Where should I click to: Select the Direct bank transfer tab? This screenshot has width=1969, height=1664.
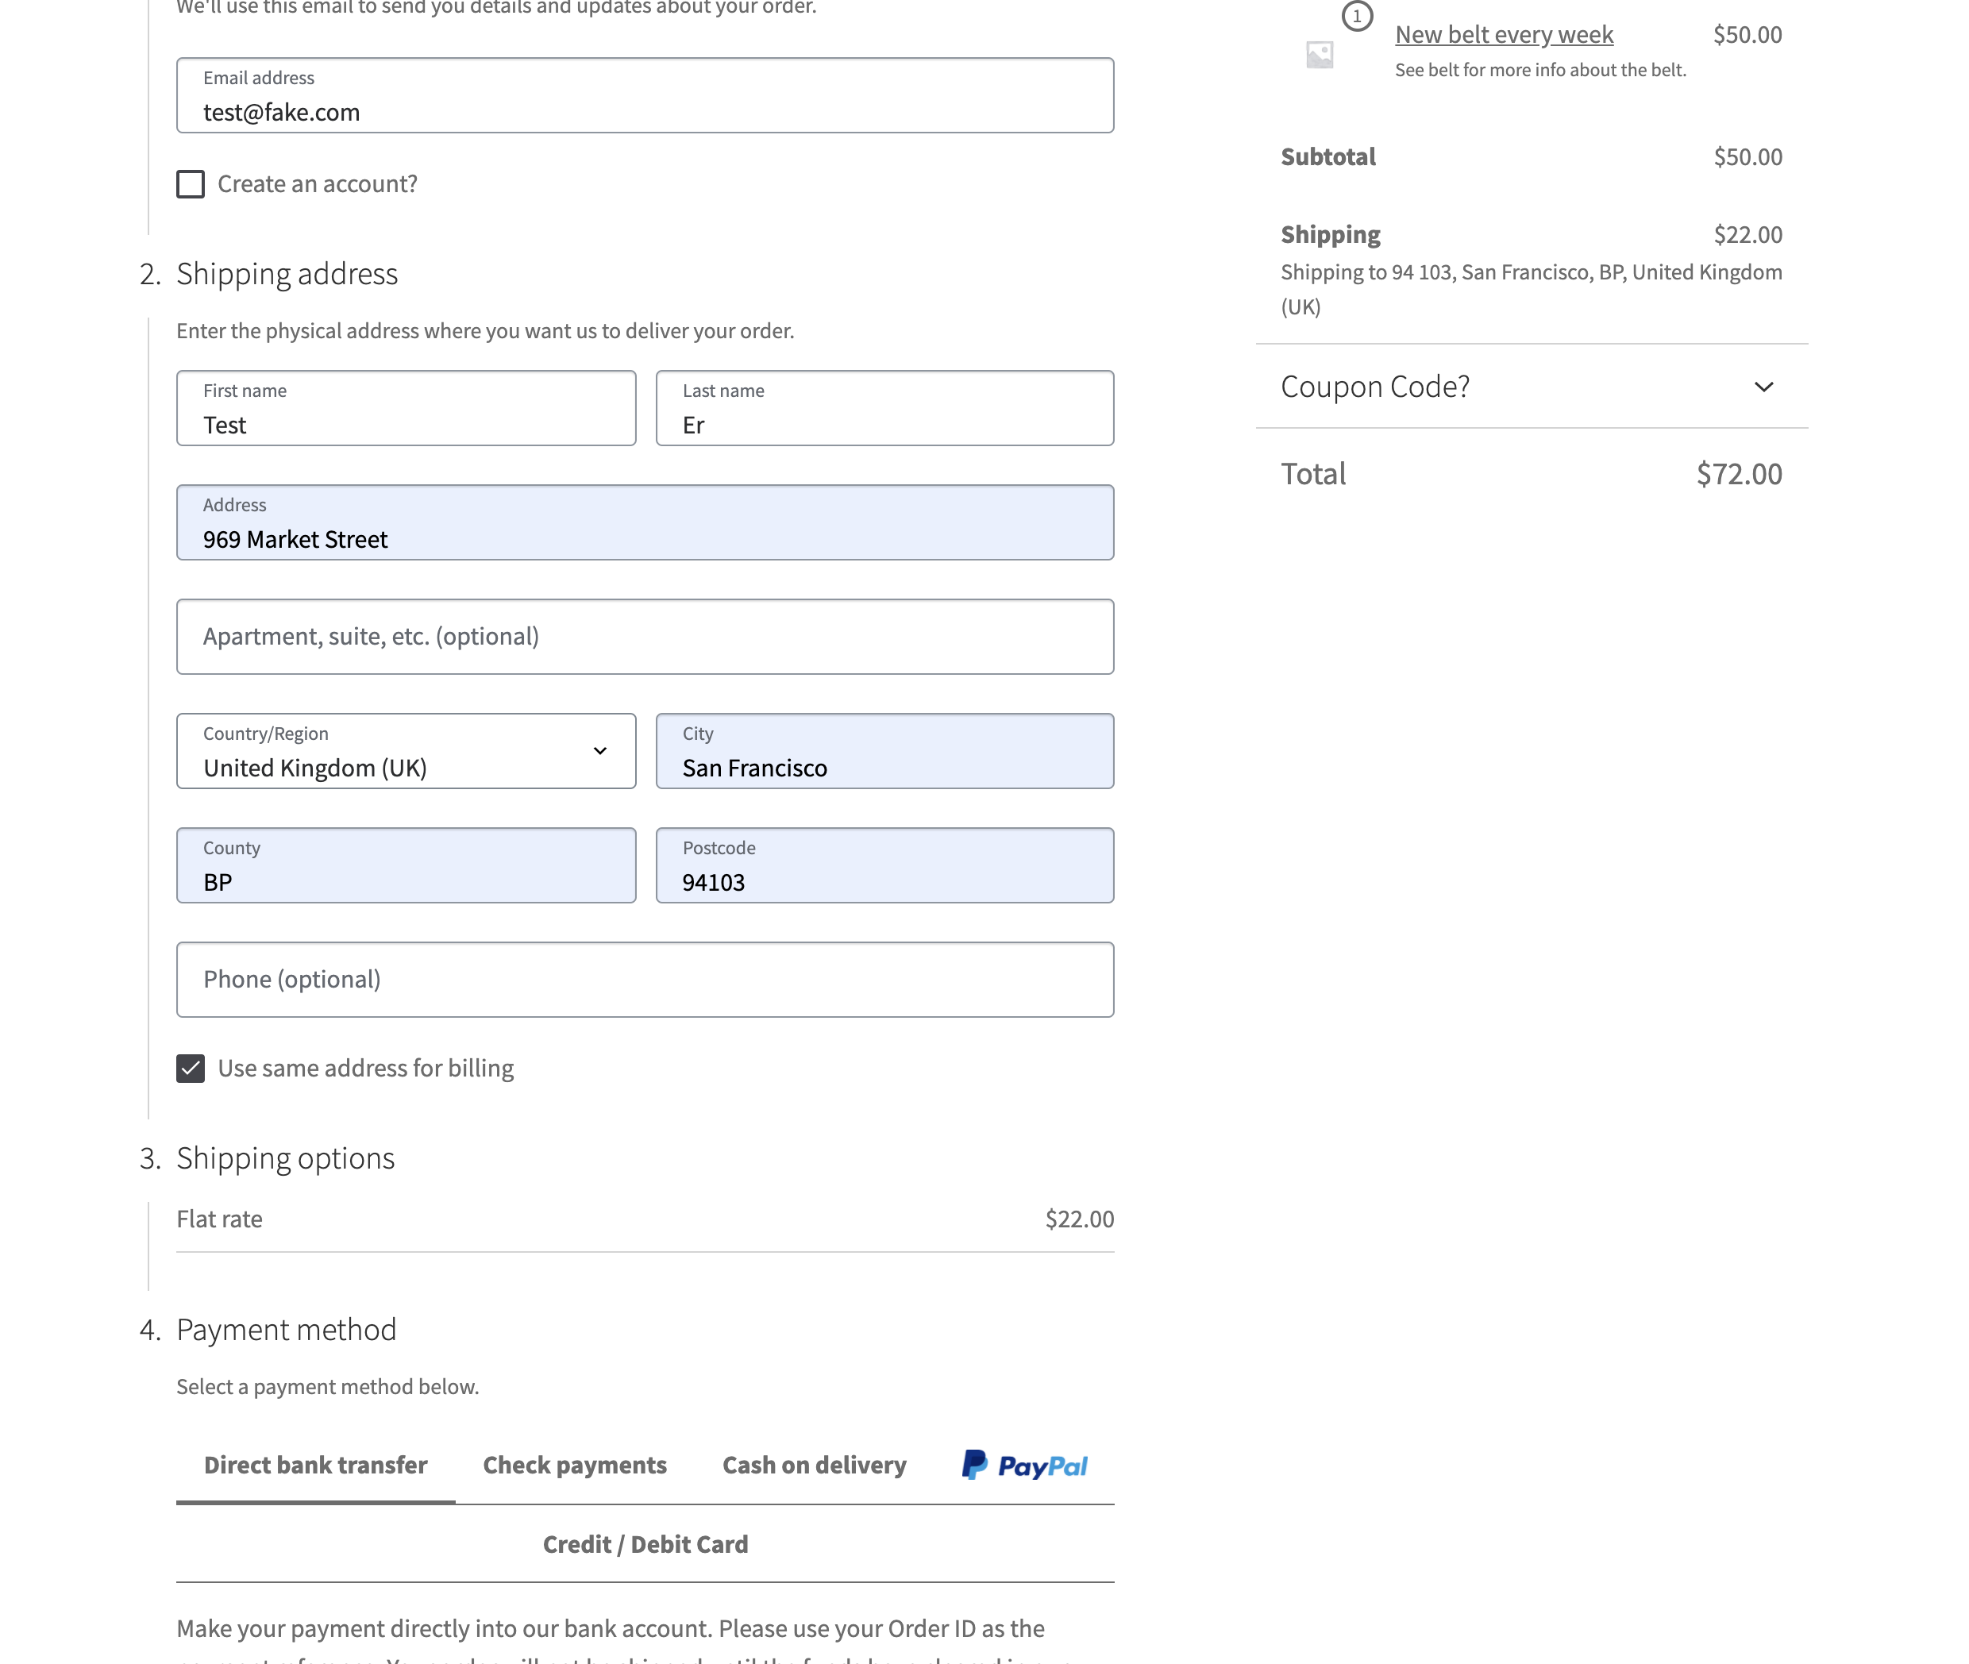tap(315, 1464)
